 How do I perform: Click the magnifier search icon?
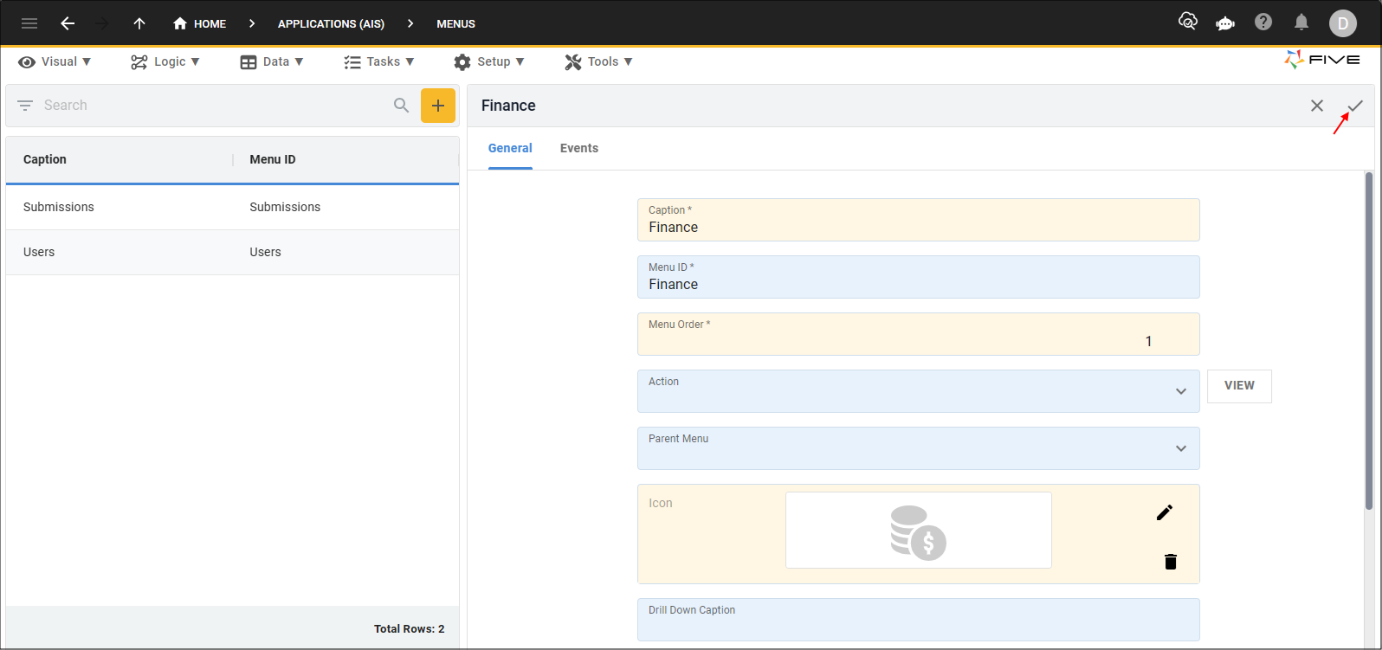point(401,106)
